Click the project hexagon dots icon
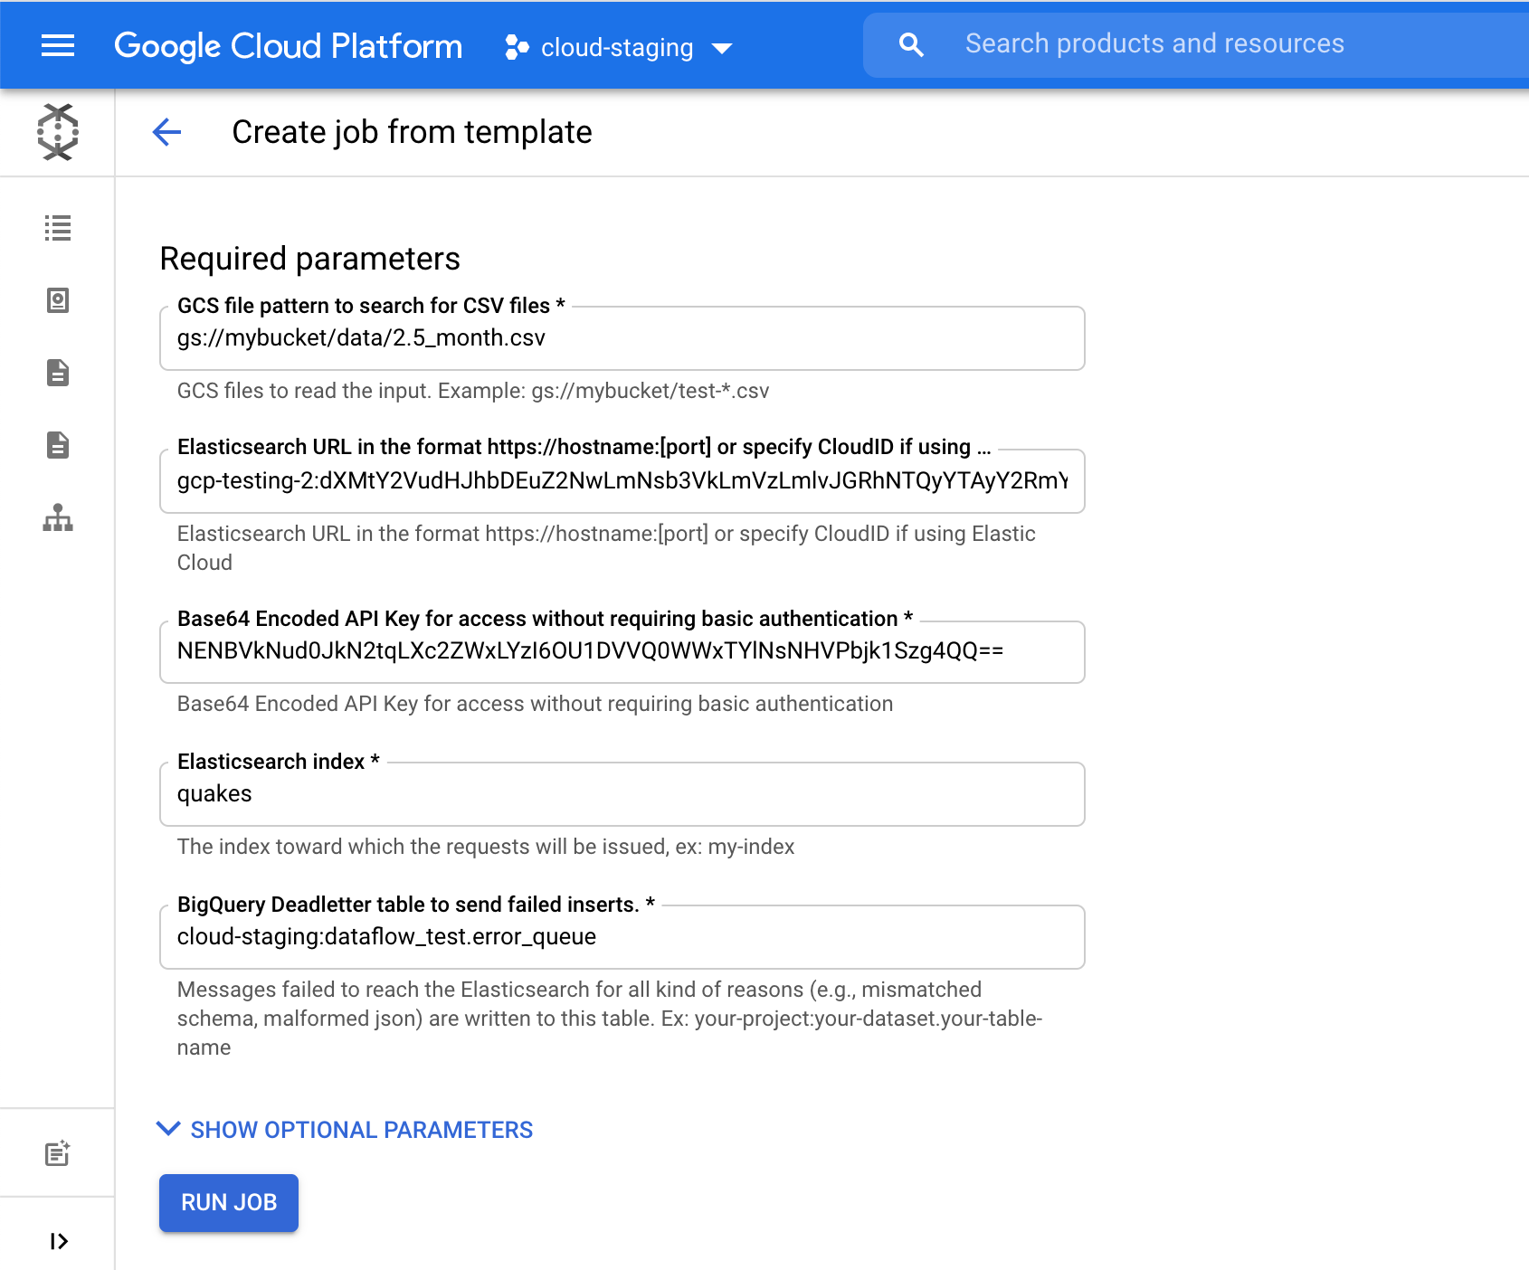 tap(517, 47)
